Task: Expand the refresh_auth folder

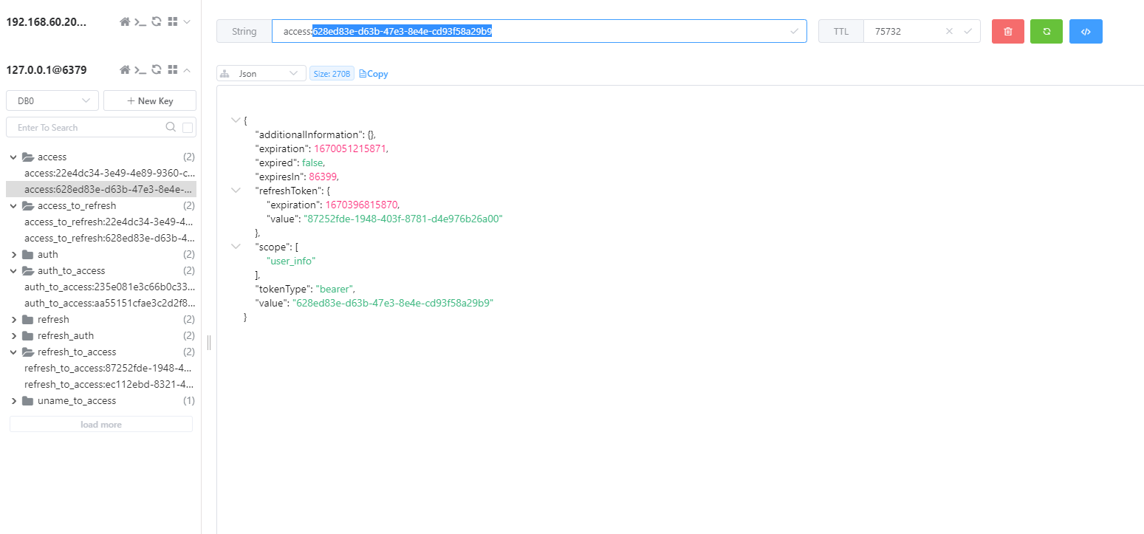Action: (x=14, y=335)
